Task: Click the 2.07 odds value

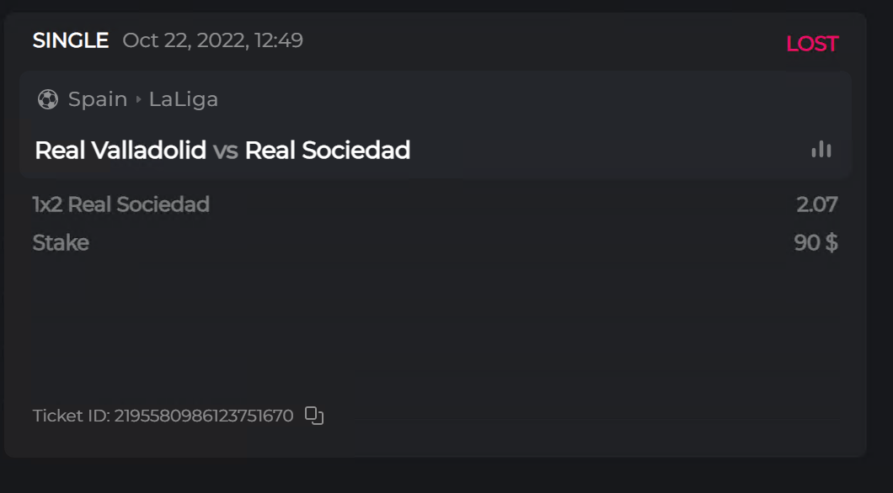Action: (x=816, y=204)
